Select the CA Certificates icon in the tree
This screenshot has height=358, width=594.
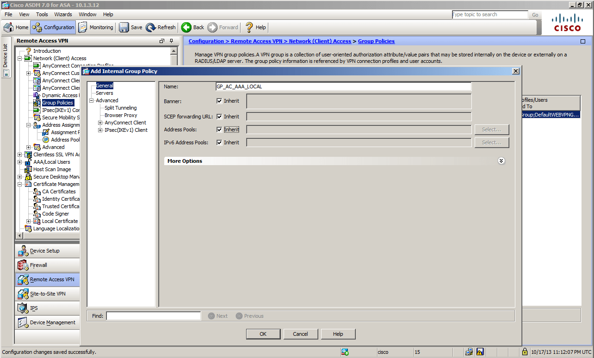coord(37,191)
